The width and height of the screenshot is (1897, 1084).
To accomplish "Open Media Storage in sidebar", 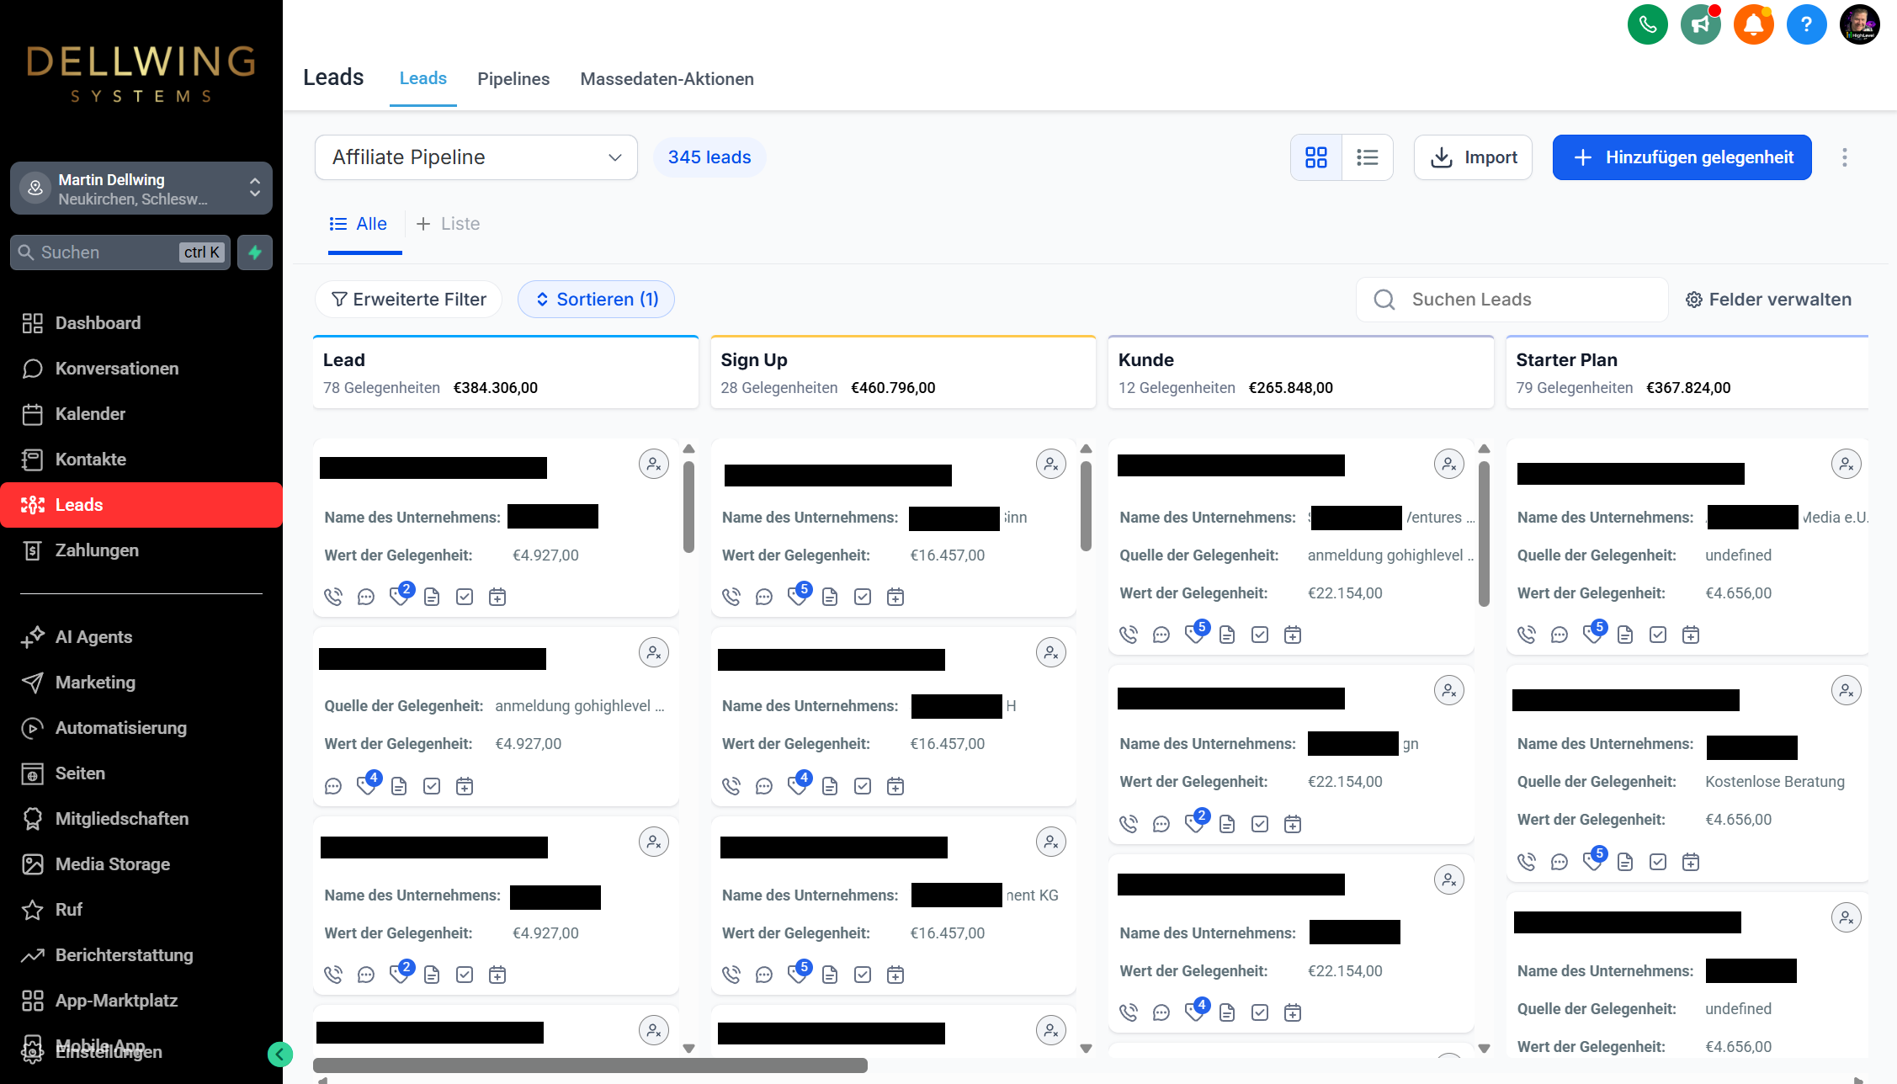I will (141, 864).
